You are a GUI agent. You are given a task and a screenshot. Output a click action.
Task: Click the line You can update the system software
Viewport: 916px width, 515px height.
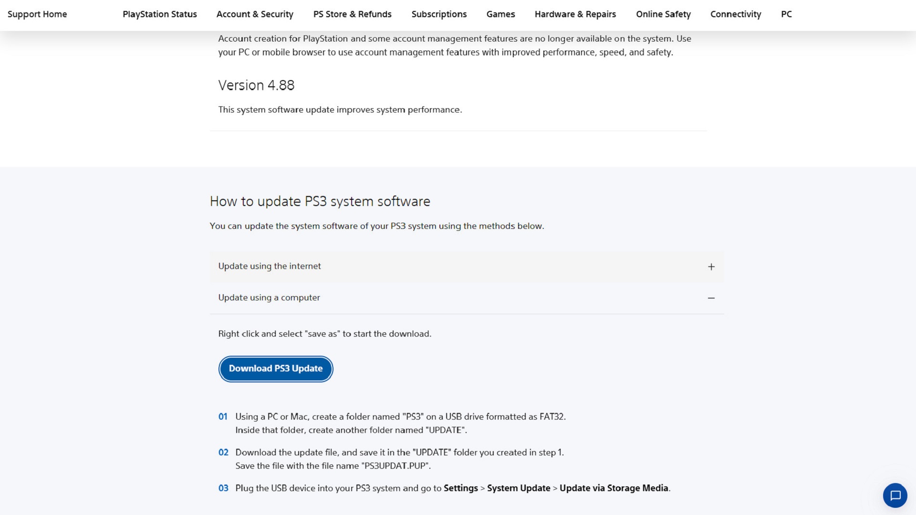[377, 226]
